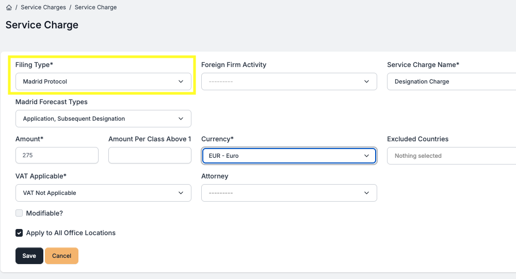Click the Amount Per Class Above 1 field
The height and width of the screenshot is (279, 516).
tap(150, 156)
